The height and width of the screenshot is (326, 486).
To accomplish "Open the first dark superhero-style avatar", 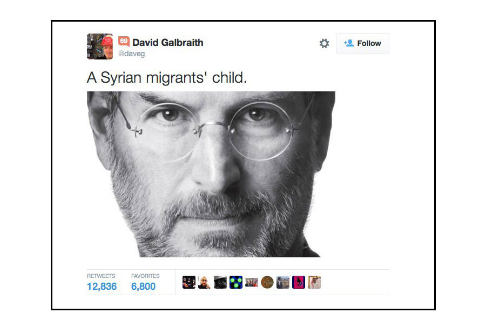I will pyautogui.click(x=189, y=282).
